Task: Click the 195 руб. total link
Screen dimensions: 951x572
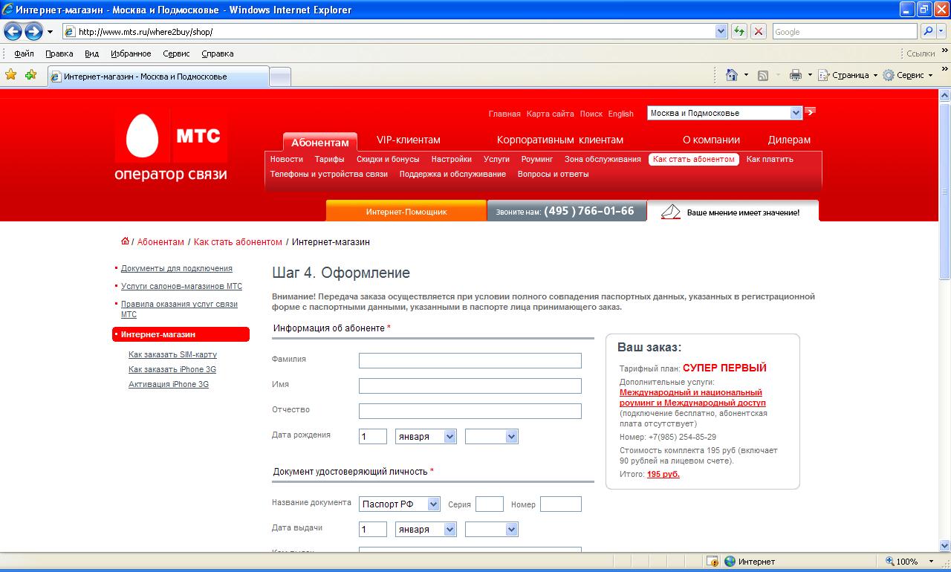Action: (663, 474)
